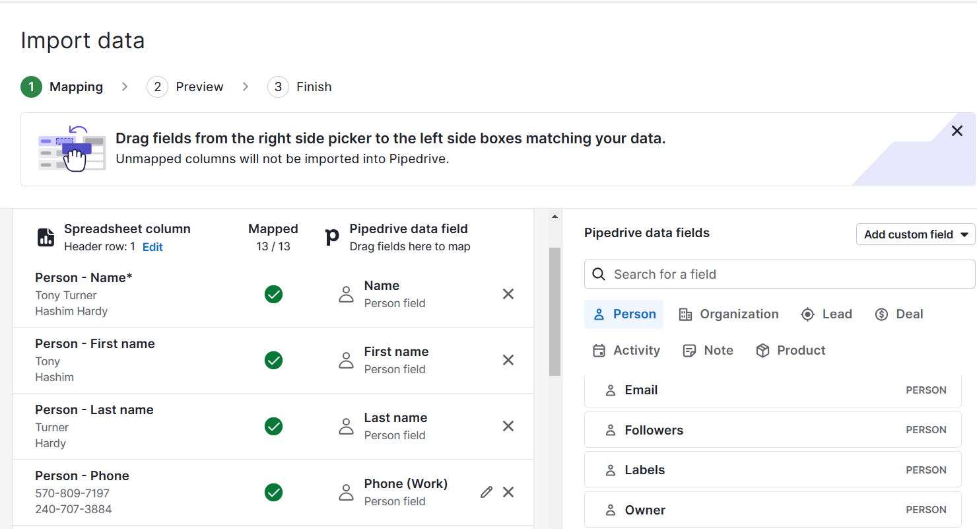
Task: Go to the Preview step
Action: pyautogui.click(x=185, y=87)
